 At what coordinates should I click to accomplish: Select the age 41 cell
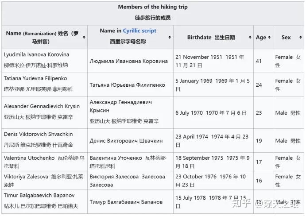(x=259, y=61)
